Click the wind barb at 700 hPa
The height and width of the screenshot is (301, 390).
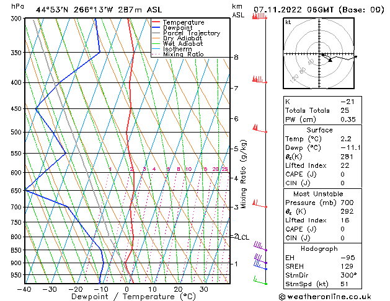click(259, 204)
